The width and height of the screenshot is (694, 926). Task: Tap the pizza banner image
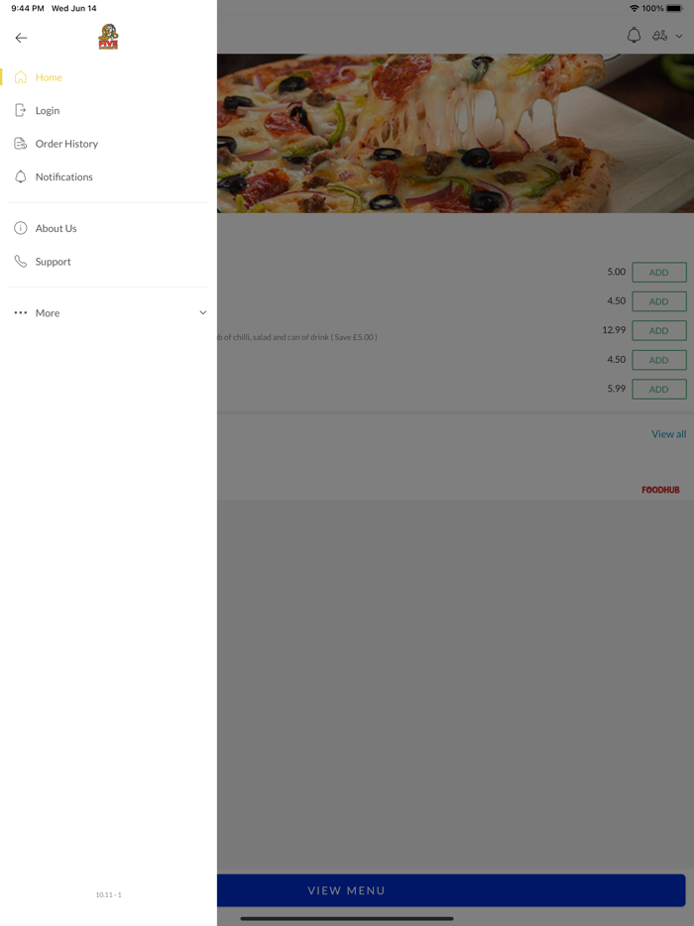pos(455,134)
